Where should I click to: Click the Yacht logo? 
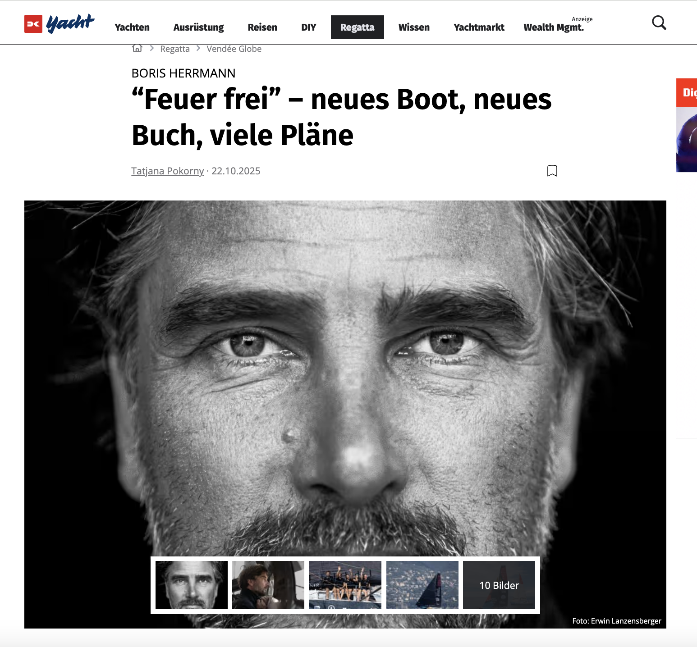point(70,23)
